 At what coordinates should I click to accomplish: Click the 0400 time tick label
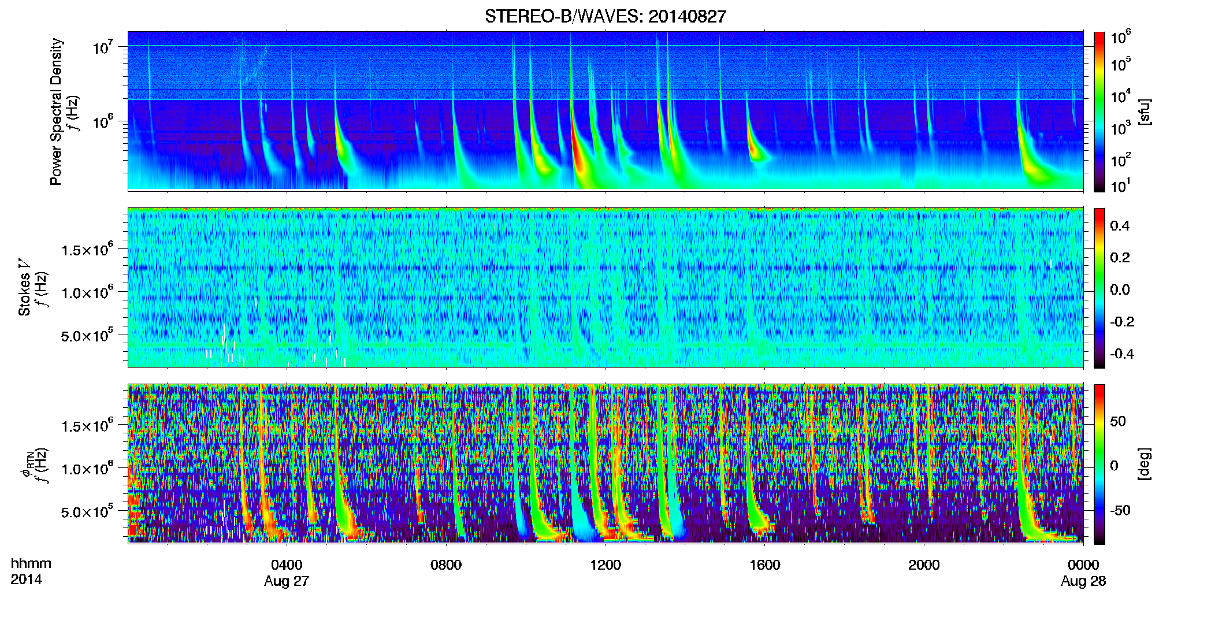point(287,565)
